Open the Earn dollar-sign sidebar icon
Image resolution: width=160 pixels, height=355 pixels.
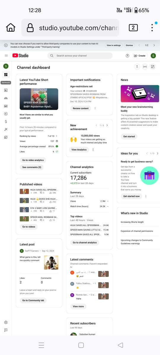(x=6, y=122)
